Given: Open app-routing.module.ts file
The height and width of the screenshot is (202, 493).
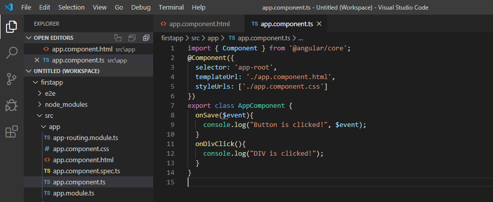Looking at the screenshot, I should [x=85, y=138].
